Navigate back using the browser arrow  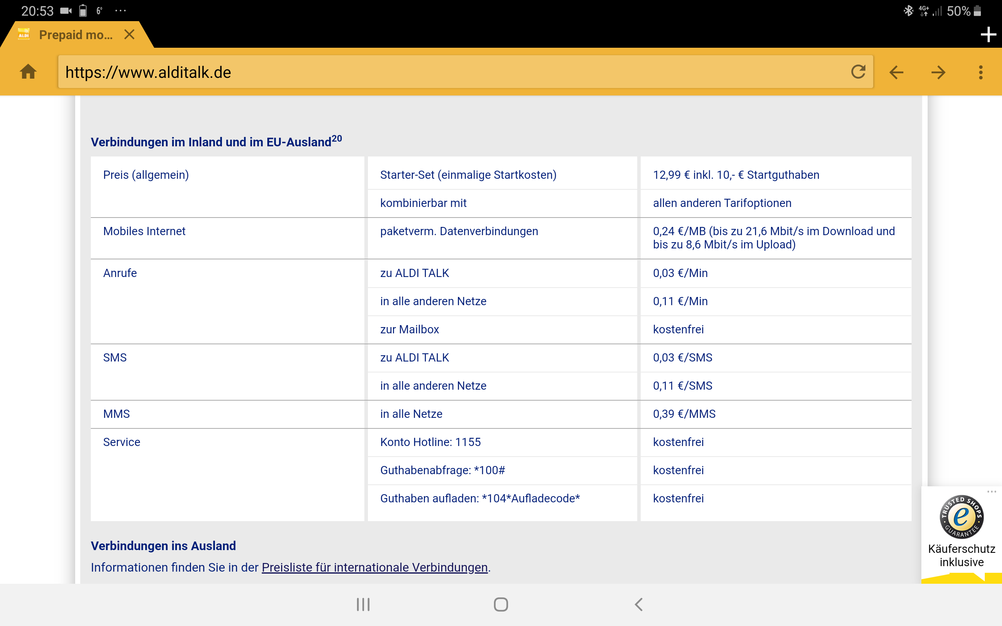896,72
